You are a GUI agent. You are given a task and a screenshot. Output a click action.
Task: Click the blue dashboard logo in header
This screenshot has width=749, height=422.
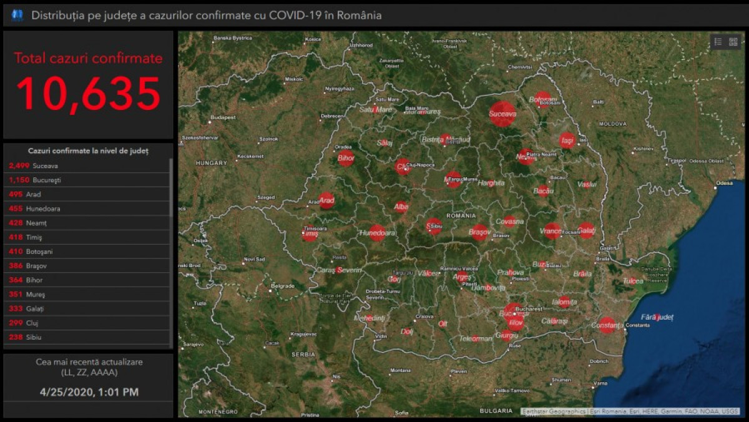pyautogui.click(x=17, y=15)
